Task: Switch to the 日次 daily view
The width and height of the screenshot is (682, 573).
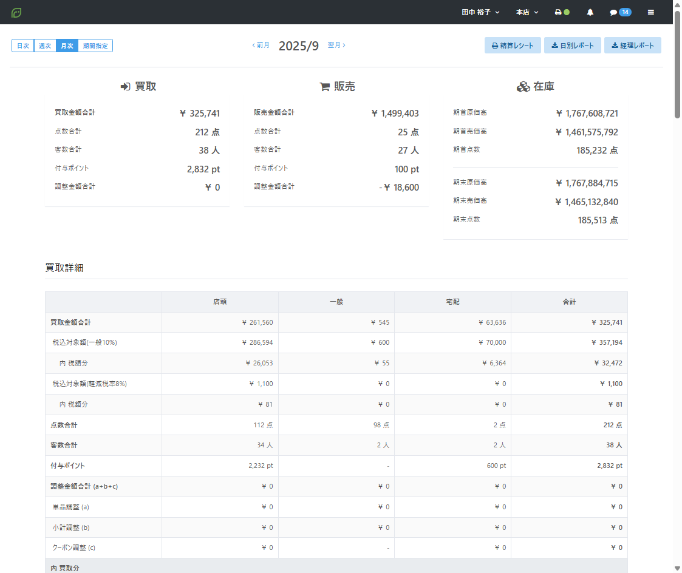Action: point(22,46)
